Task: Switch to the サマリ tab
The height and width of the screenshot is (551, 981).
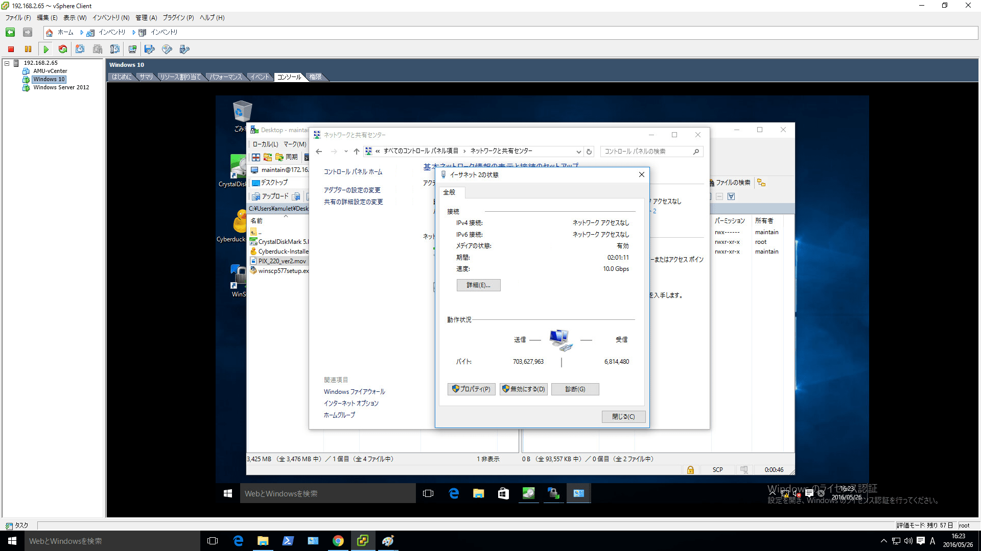Action: (146, 77)
